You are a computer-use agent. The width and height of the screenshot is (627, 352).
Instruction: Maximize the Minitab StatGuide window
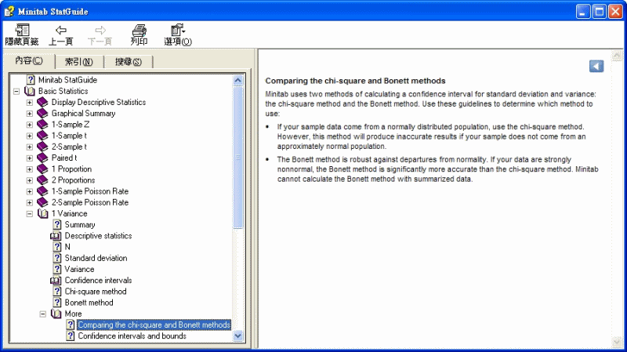(600, 12)
